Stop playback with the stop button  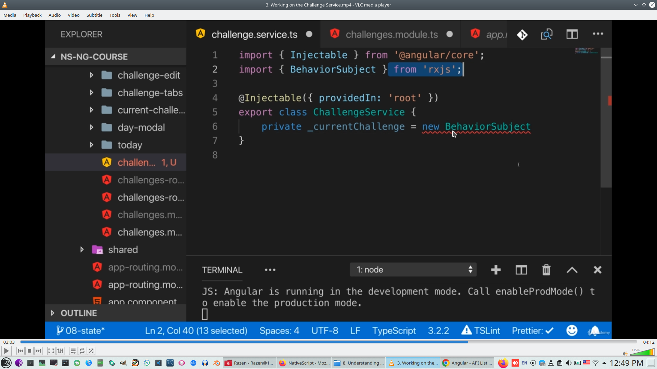[29, 351]
